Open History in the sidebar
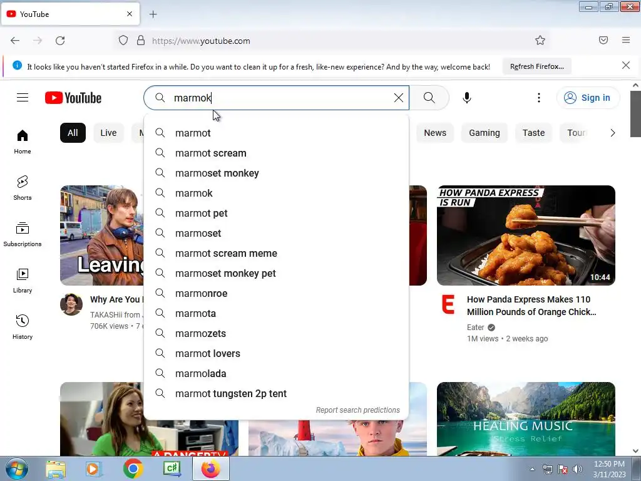The height and width of the screenshot is (481, 641). click(23, 327)
